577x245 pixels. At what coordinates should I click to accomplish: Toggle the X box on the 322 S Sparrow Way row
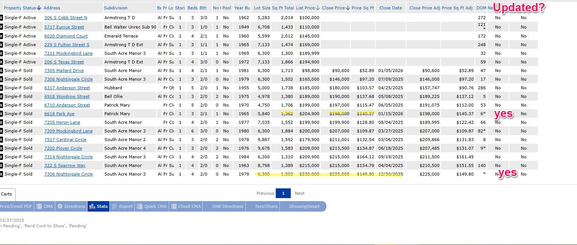(1, 165)
